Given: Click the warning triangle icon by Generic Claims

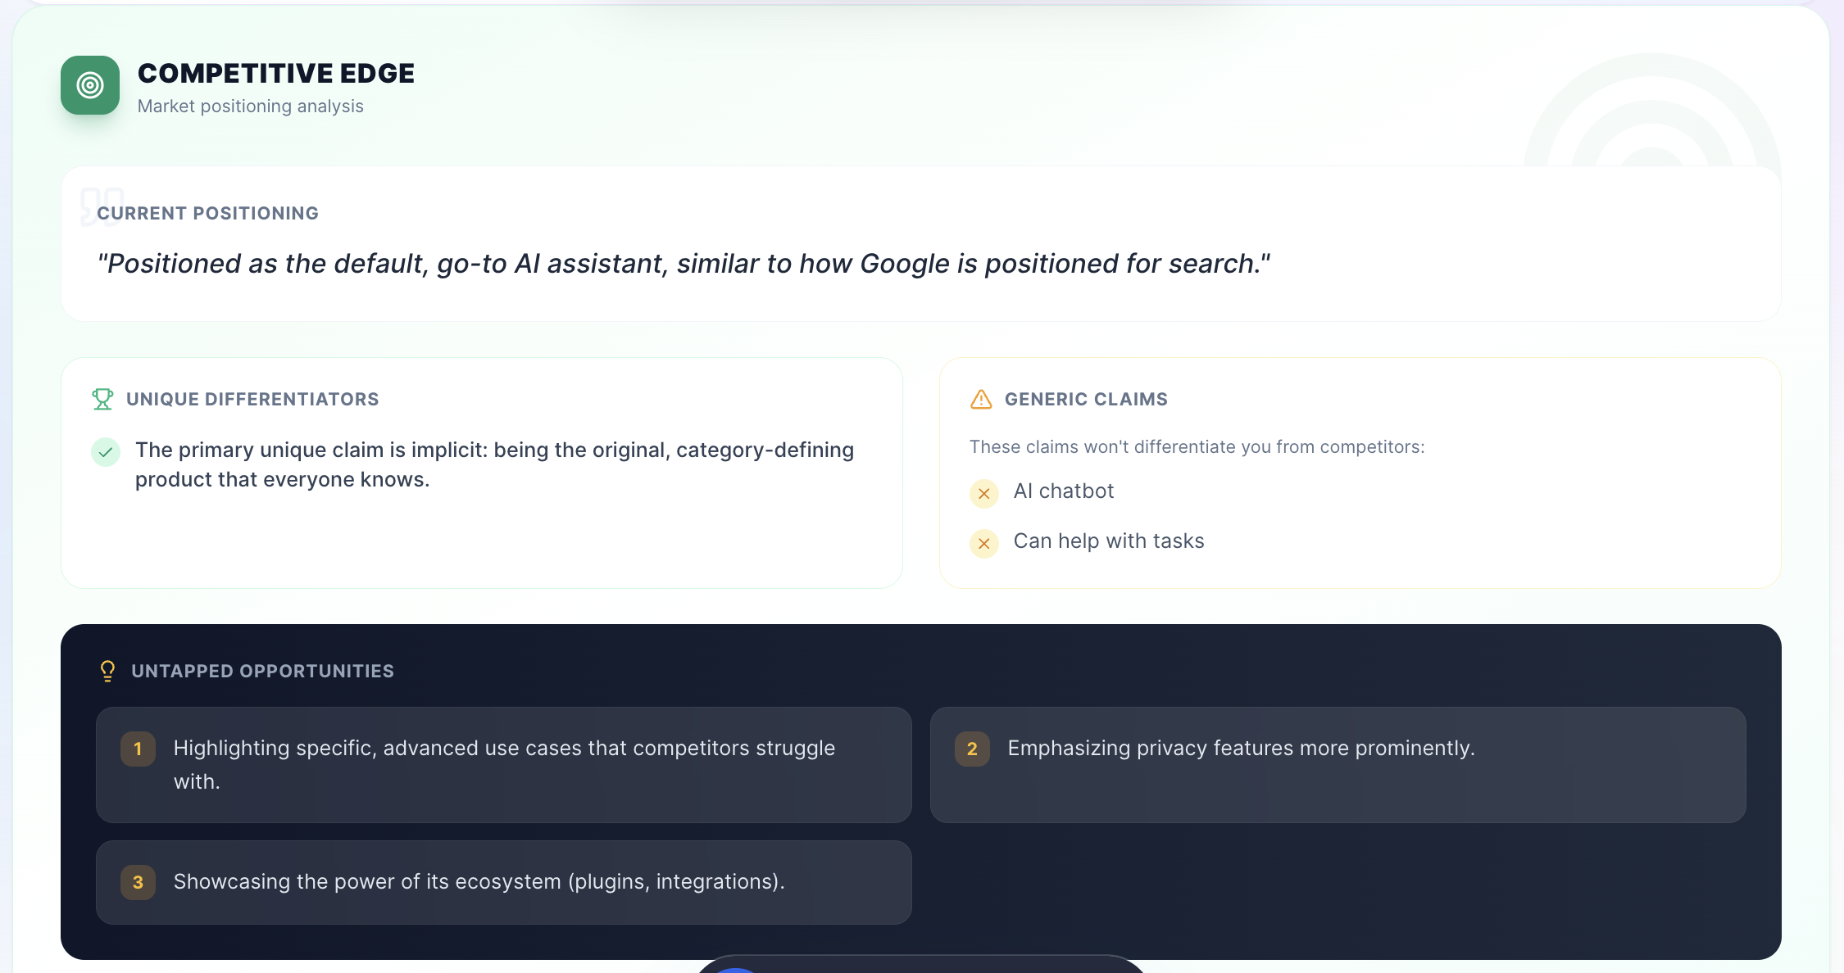Looking at the screenshot, I should [981, 399].
